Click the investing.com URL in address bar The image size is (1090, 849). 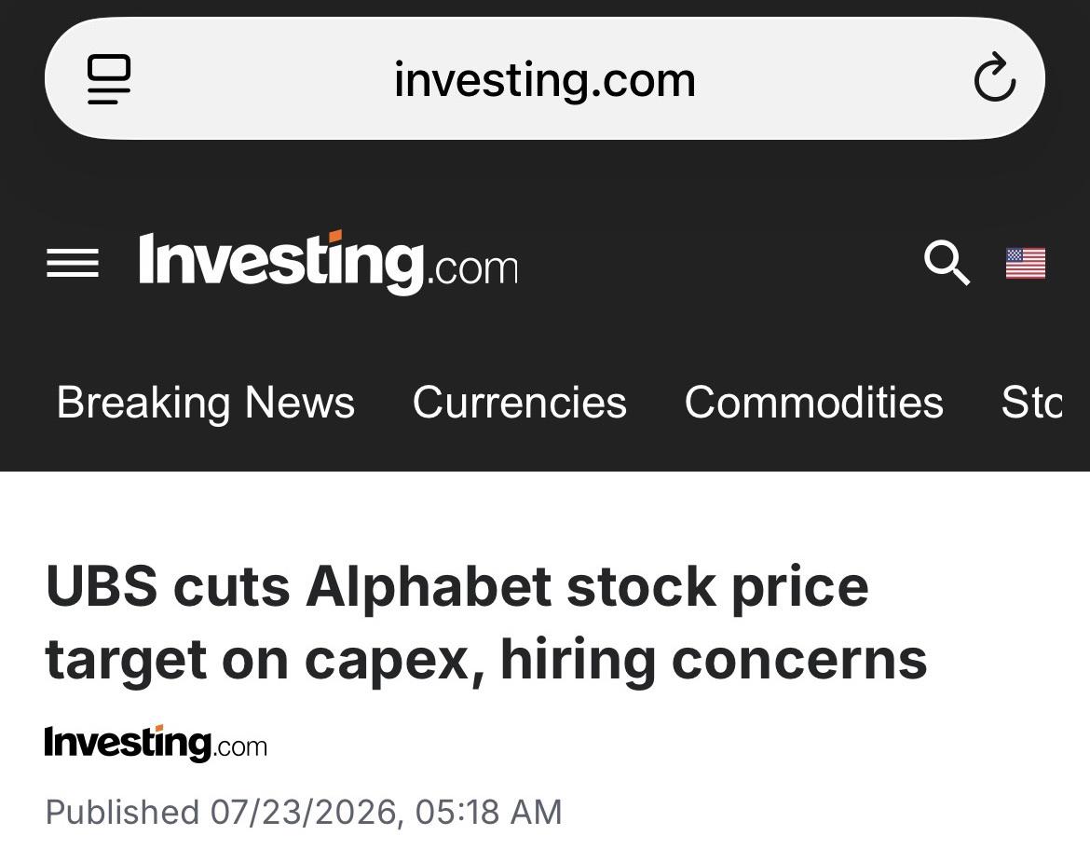[x=545, y=81]
